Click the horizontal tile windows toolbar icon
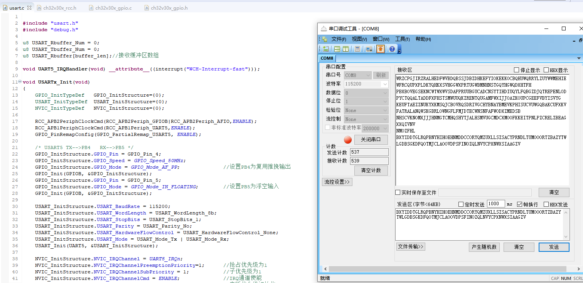 pos(337,49)
